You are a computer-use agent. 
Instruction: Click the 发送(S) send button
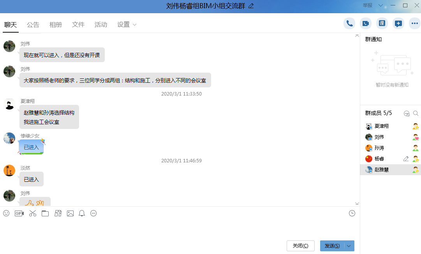[x=332, y=246]
